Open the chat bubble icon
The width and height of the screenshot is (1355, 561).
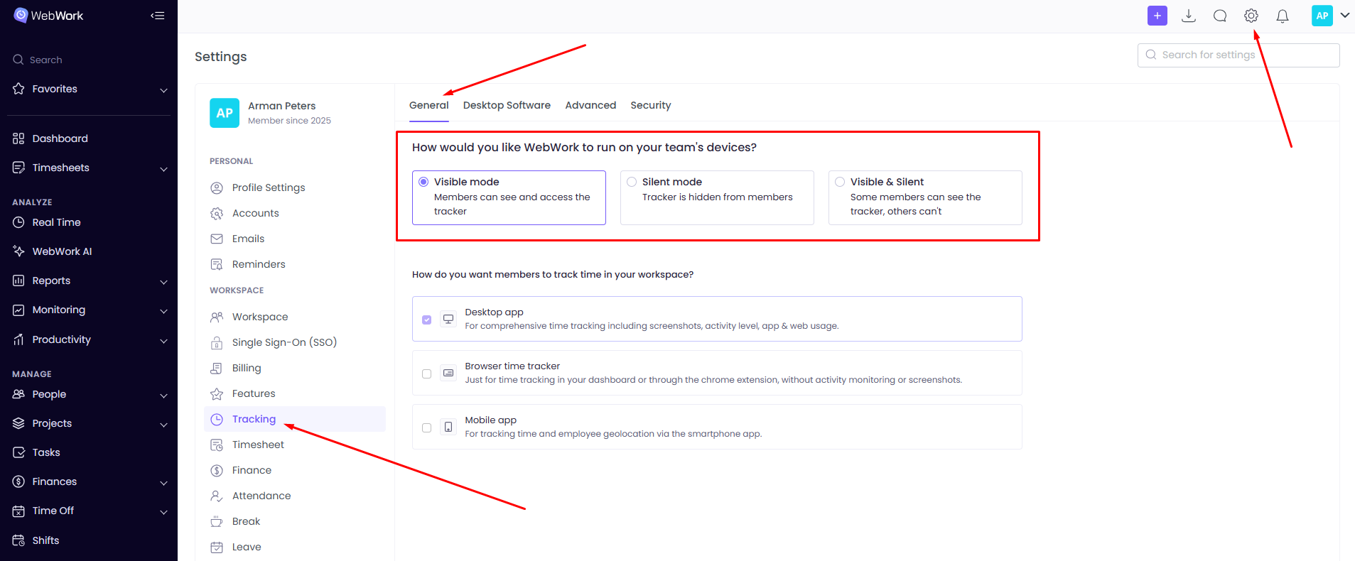1220,16
